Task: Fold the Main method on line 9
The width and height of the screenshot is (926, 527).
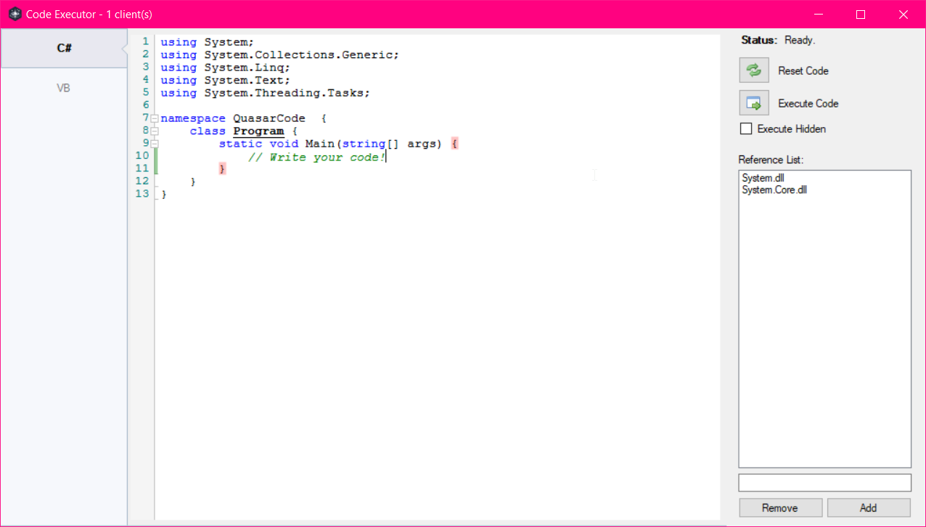Action: pos(154,144)
